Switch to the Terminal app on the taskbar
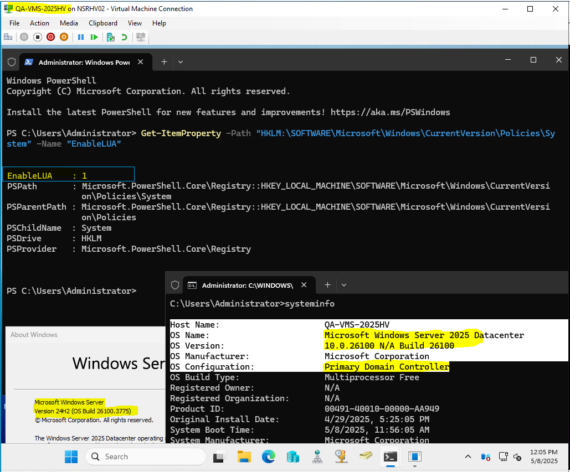The image size is (570, 472). (390, 457)
